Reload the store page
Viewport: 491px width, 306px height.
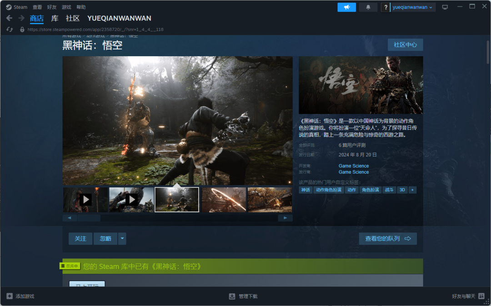coord(10,29)
